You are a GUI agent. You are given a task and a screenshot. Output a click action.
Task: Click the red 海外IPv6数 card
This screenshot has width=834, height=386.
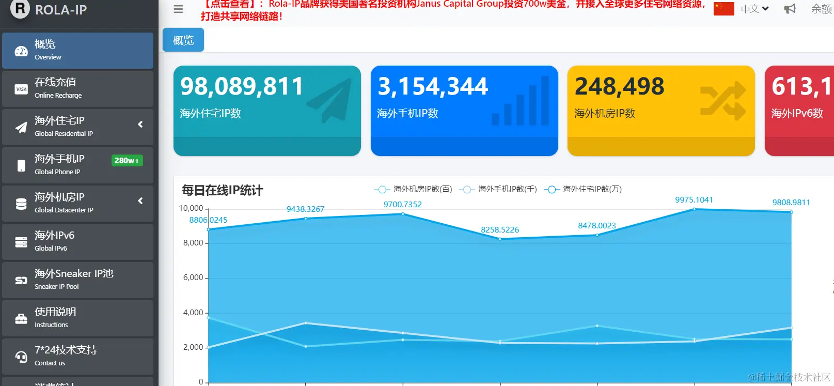click(799, 111)
